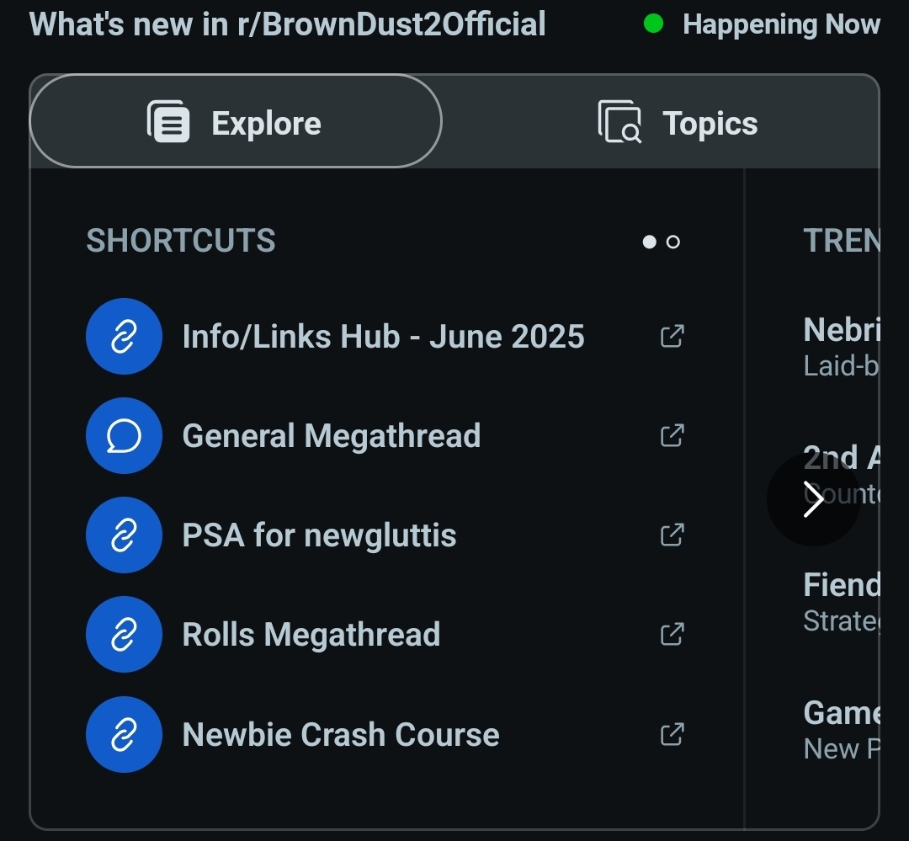Click link icon beside Newbie Crash Course
Screen dimensions: 909x841
tap(124, 734)
